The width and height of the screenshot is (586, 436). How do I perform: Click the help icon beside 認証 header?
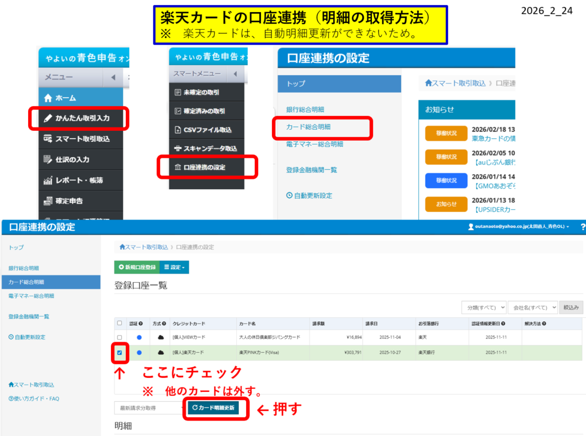pyautogui.click(x=141, y=323)
